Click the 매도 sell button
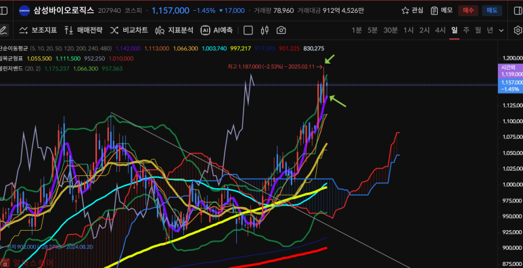 coord(492,11)
